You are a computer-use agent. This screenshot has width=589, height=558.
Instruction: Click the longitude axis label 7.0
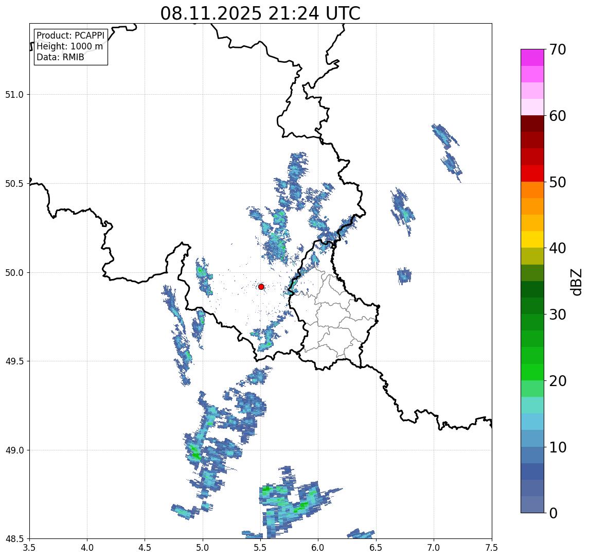click(434, 548)
